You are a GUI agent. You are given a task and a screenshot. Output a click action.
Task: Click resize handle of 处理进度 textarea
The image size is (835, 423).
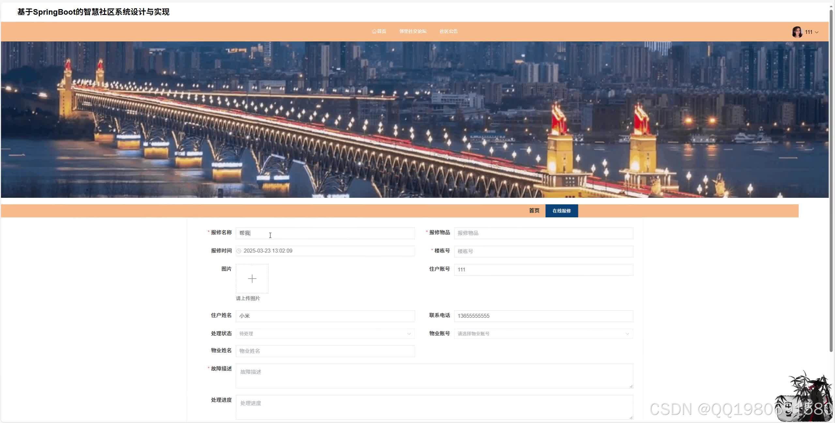(631, 417)
